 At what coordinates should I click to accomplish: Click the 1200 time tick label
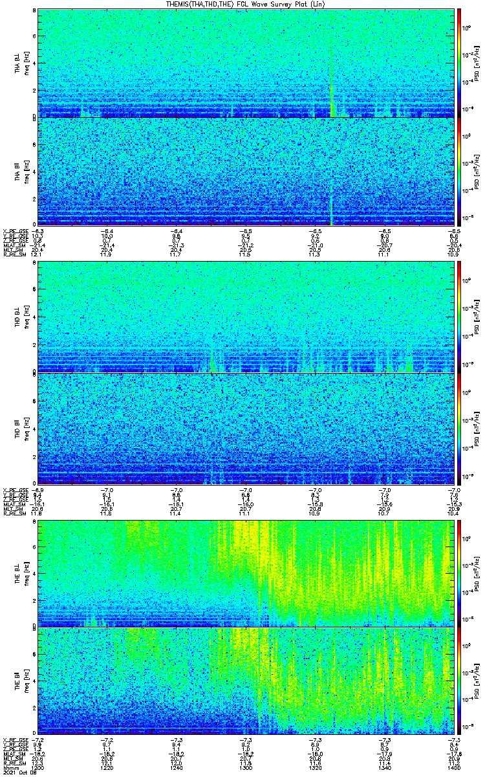pyautogui.click(x=38, y=767)
